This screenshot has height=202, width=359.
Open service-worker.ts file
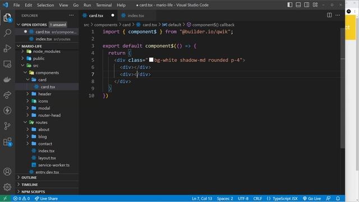tap(54, 165)
